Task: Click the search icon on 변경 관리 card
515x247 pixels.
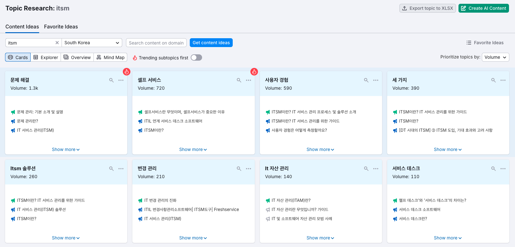Action: (x=239, y=169)
